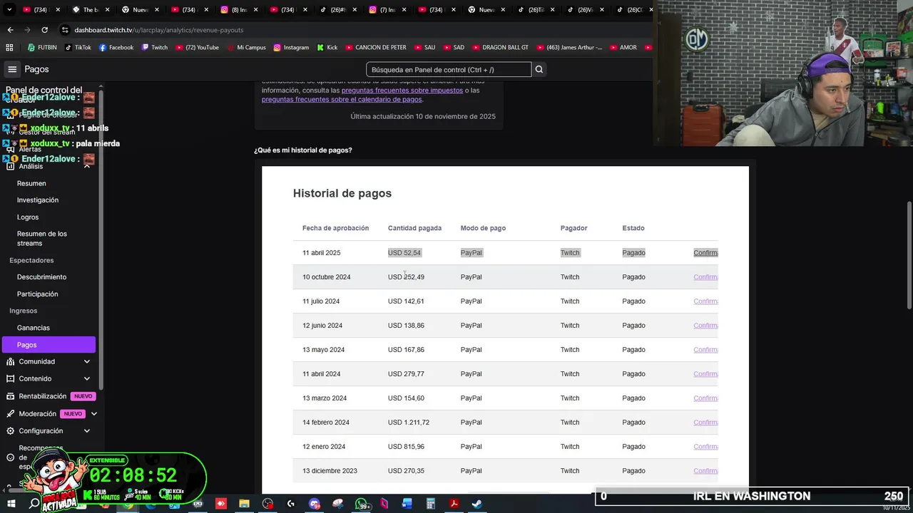Click the Configuración gear icon in sidebar
Image resolution: width=913 pixels, height=513 pixels.
(11, 431)
